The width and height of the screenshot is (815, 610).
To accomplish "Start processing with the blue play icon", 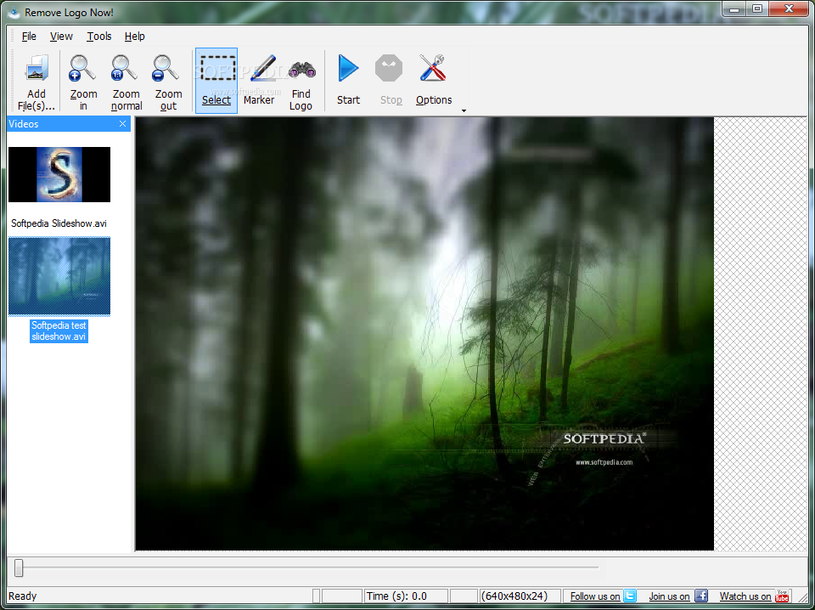I will tap(348, 68).
